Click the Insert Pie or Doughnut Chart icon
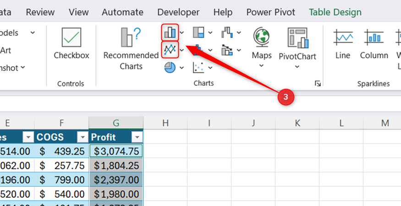Viewport: 401px width, 206px height. coord(170,67)
